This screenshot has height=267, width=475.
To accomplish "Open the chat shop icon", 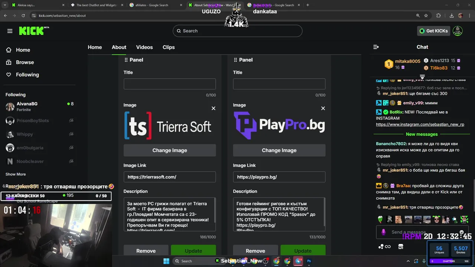I will tap(400, 247).
